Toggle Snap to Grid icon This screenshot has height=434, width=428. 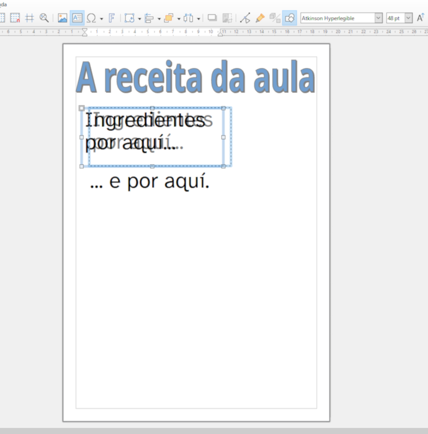coord(15,18)
